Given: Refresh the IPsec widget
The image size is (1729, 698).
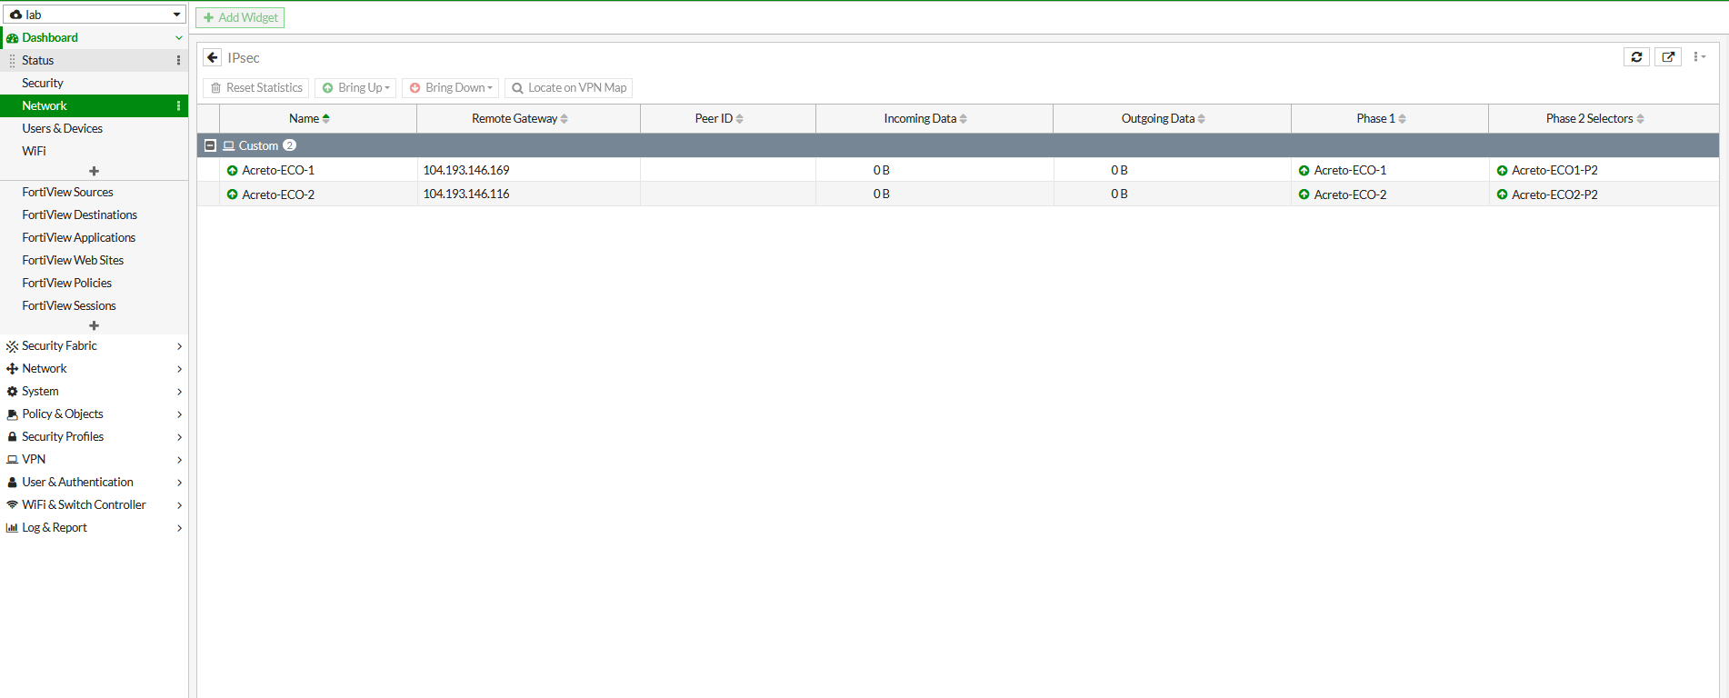Looking at the screenshot, I should click(x=1636, y=56).
